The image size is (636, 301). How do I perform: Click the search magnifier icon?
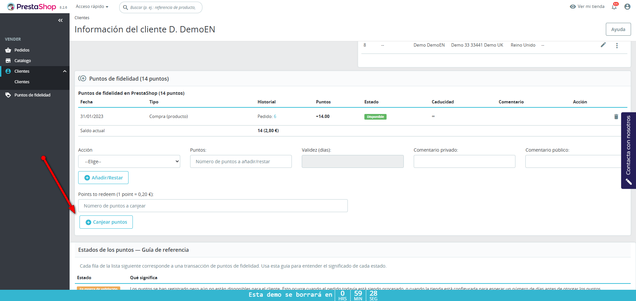point(126,7)
